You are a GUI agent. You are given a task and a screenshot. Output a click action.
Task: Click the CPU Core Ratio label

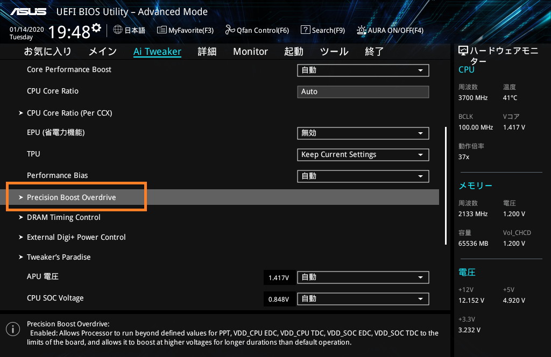coord(53,91)
